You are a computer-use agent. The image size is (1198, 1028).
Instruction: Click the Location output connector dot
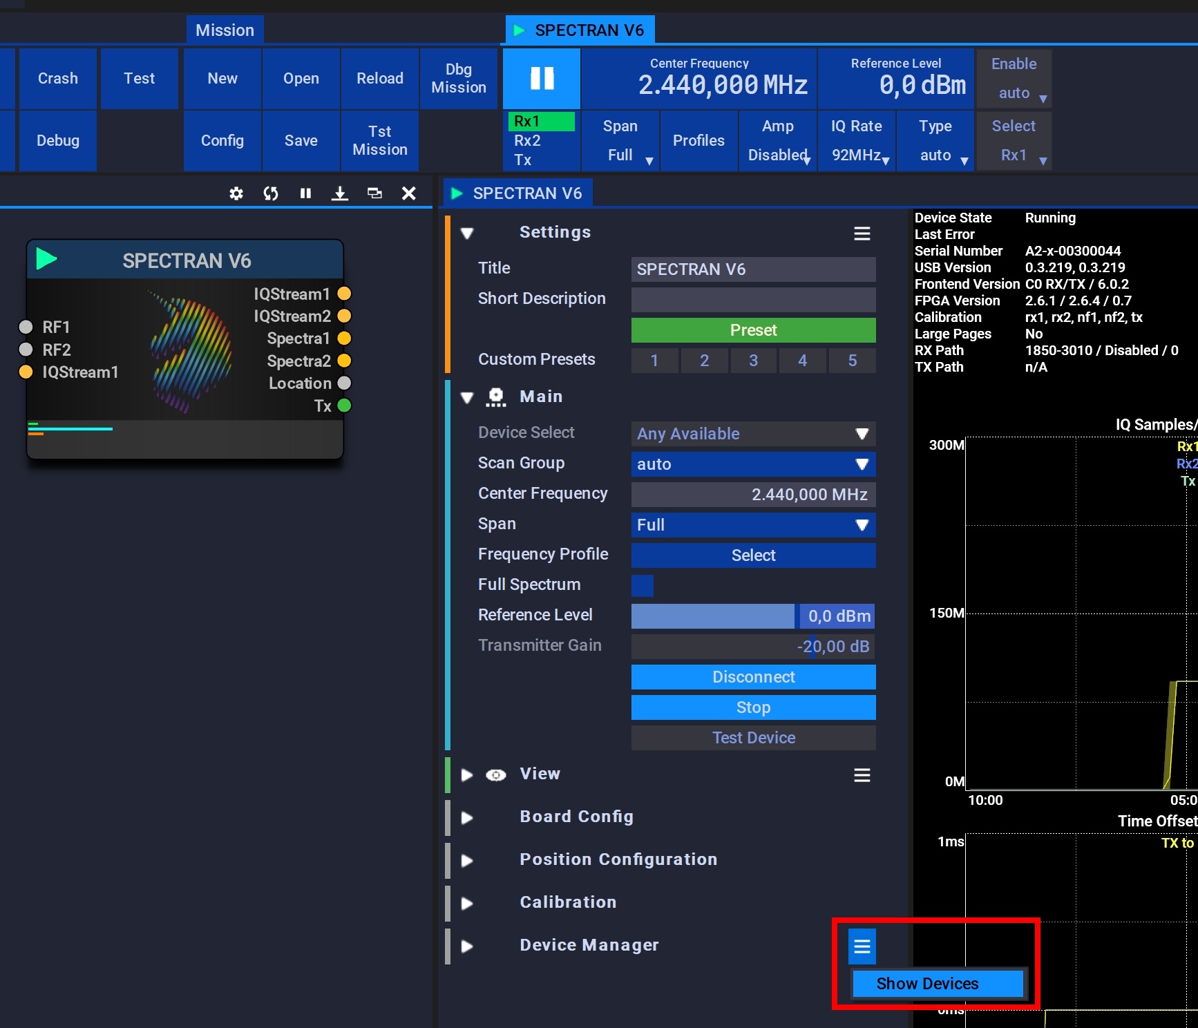coord(344,383)
